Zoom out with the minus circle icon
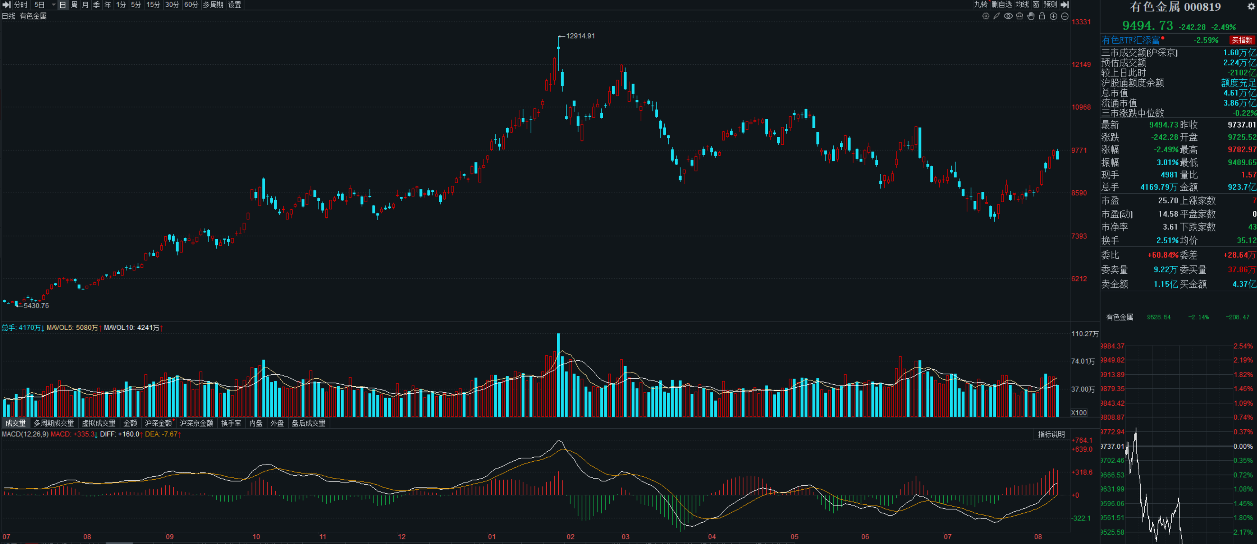The width and height of the screenshot is (1257, 544). (x=1065, y=16)
